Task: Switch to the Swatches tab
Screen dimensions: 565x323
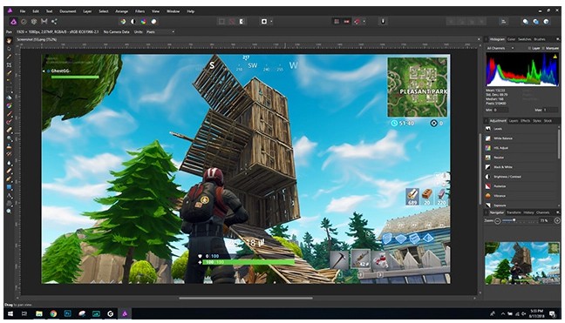Action: (x=524, y=39)
